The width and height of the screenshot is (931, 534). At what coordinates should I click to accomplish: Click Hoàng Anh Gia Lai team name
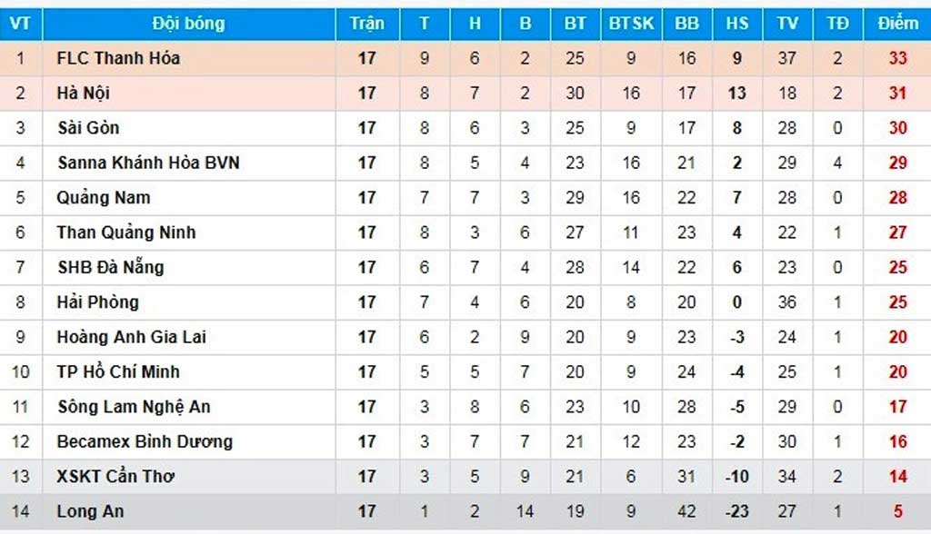[x=132, y=337]
